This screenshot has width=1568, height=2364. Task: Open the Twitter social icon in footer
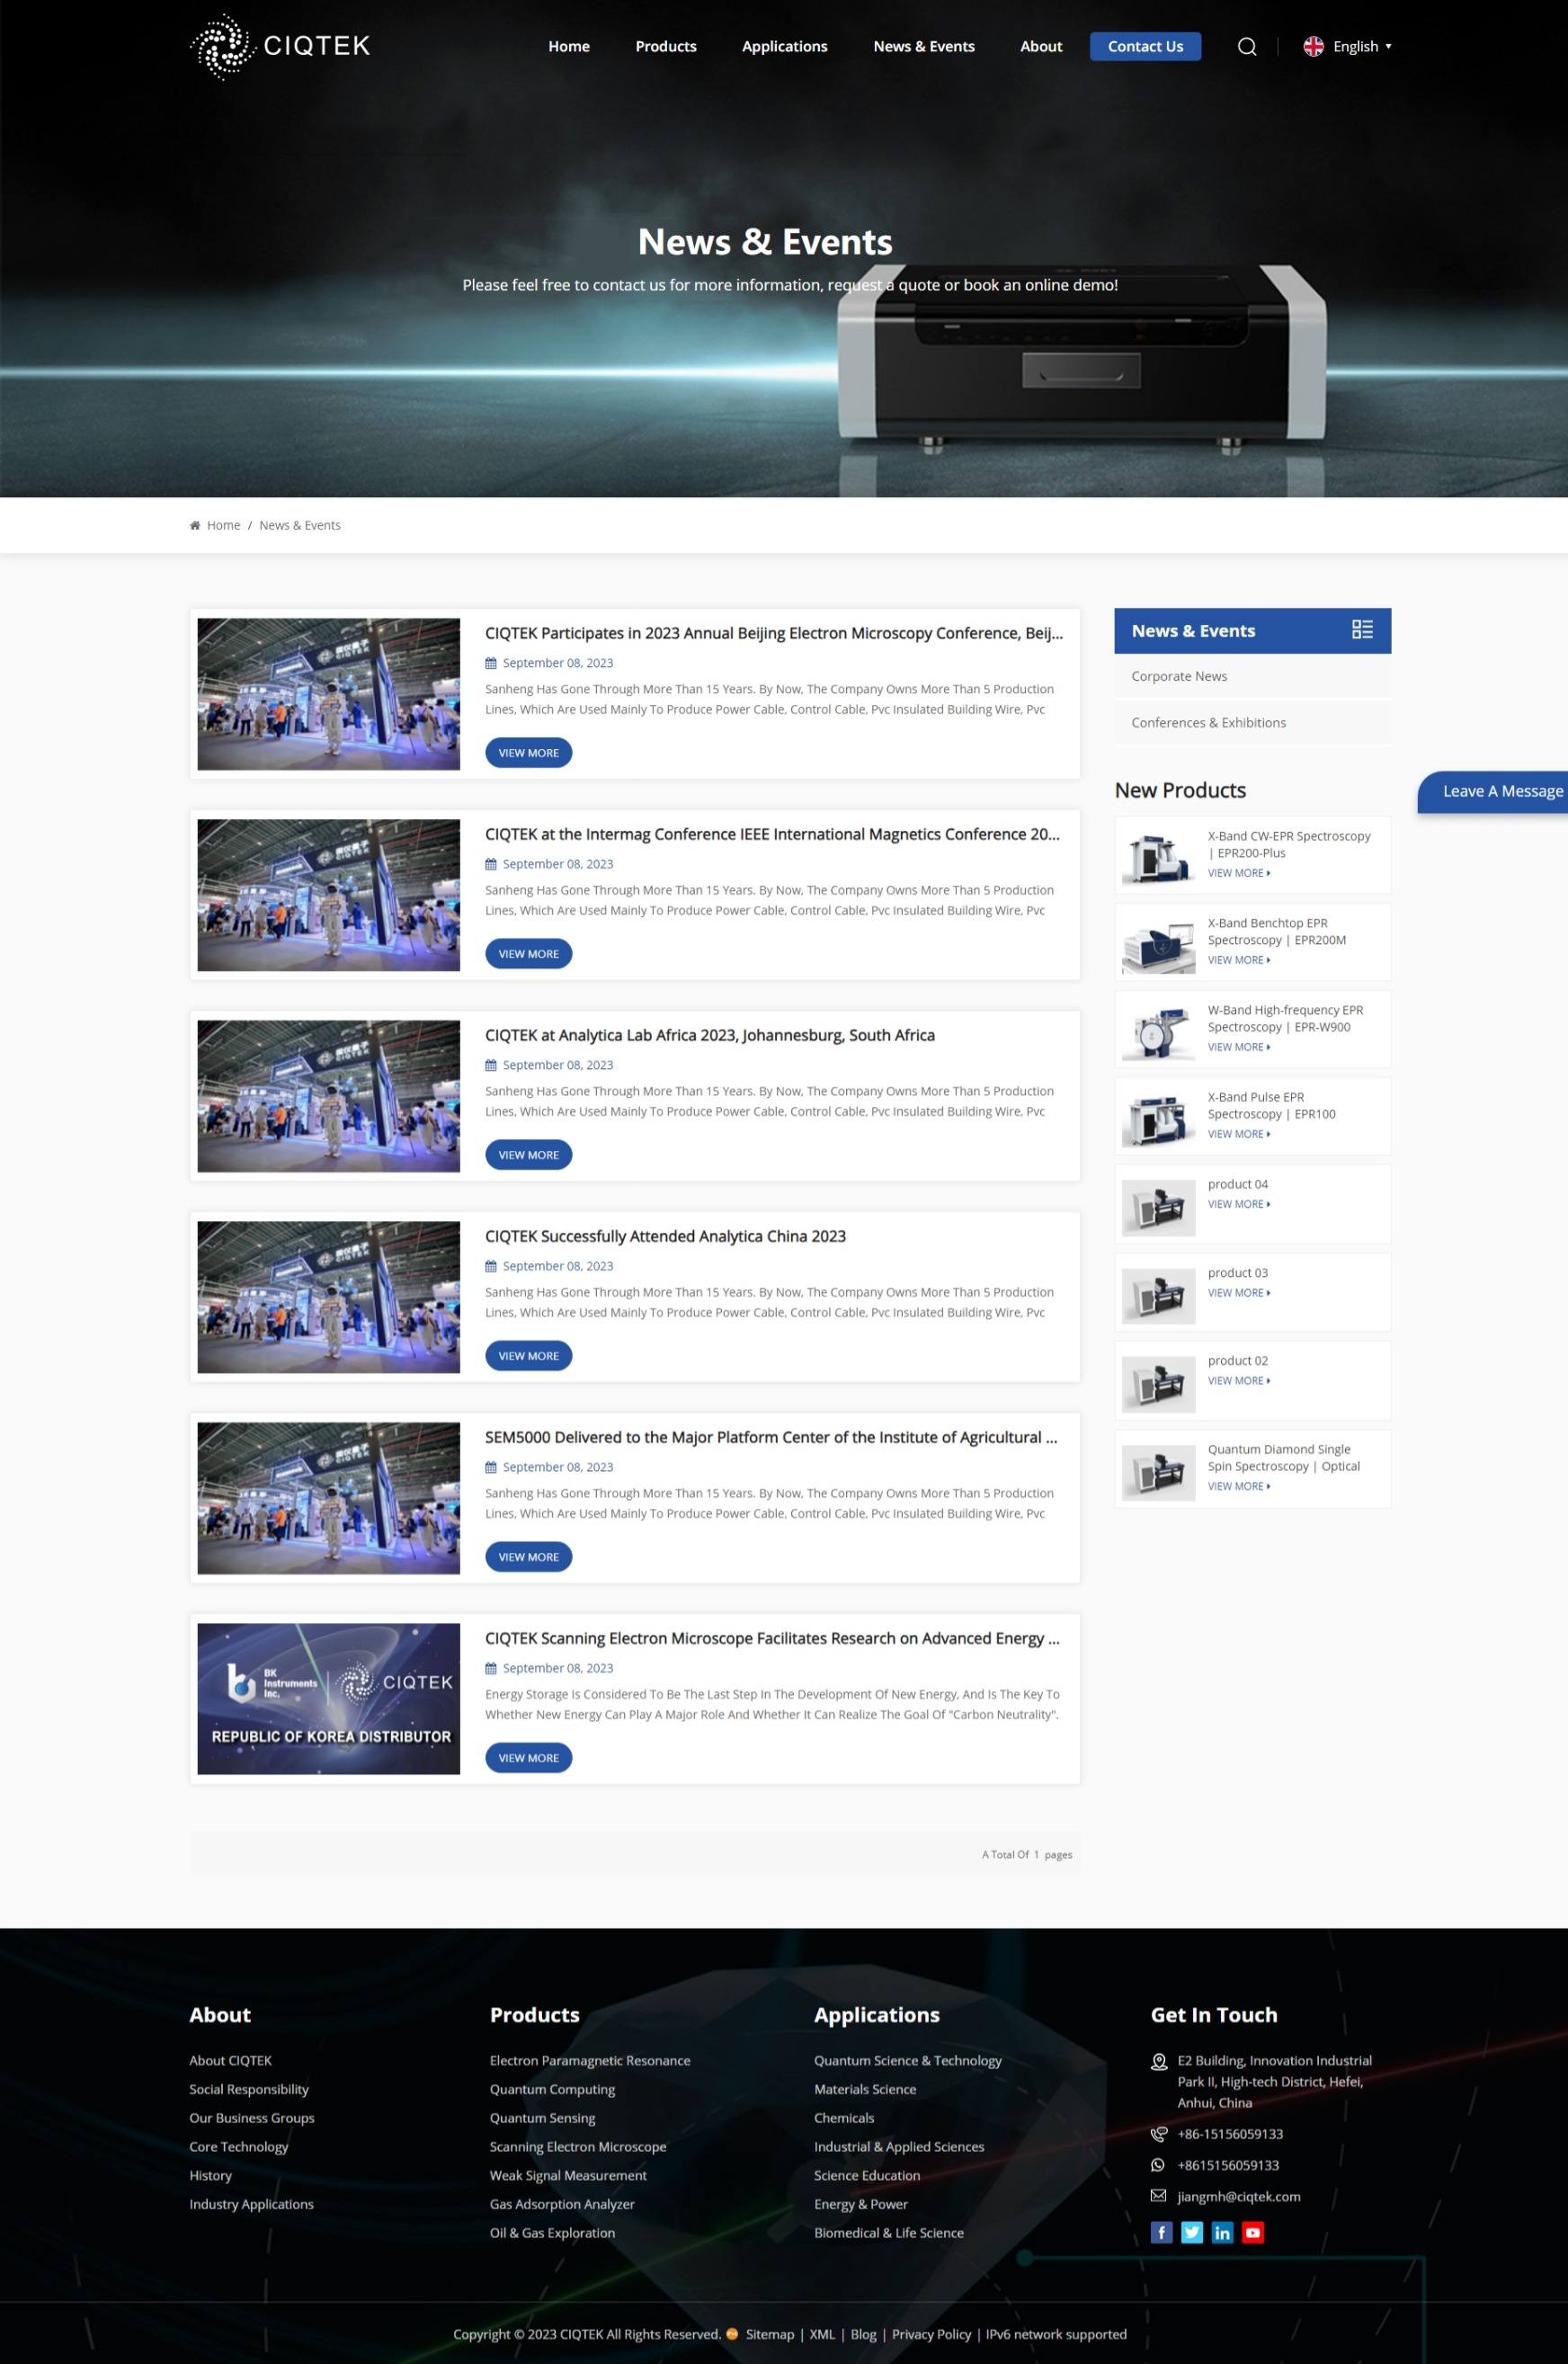pos(1191,2232)
